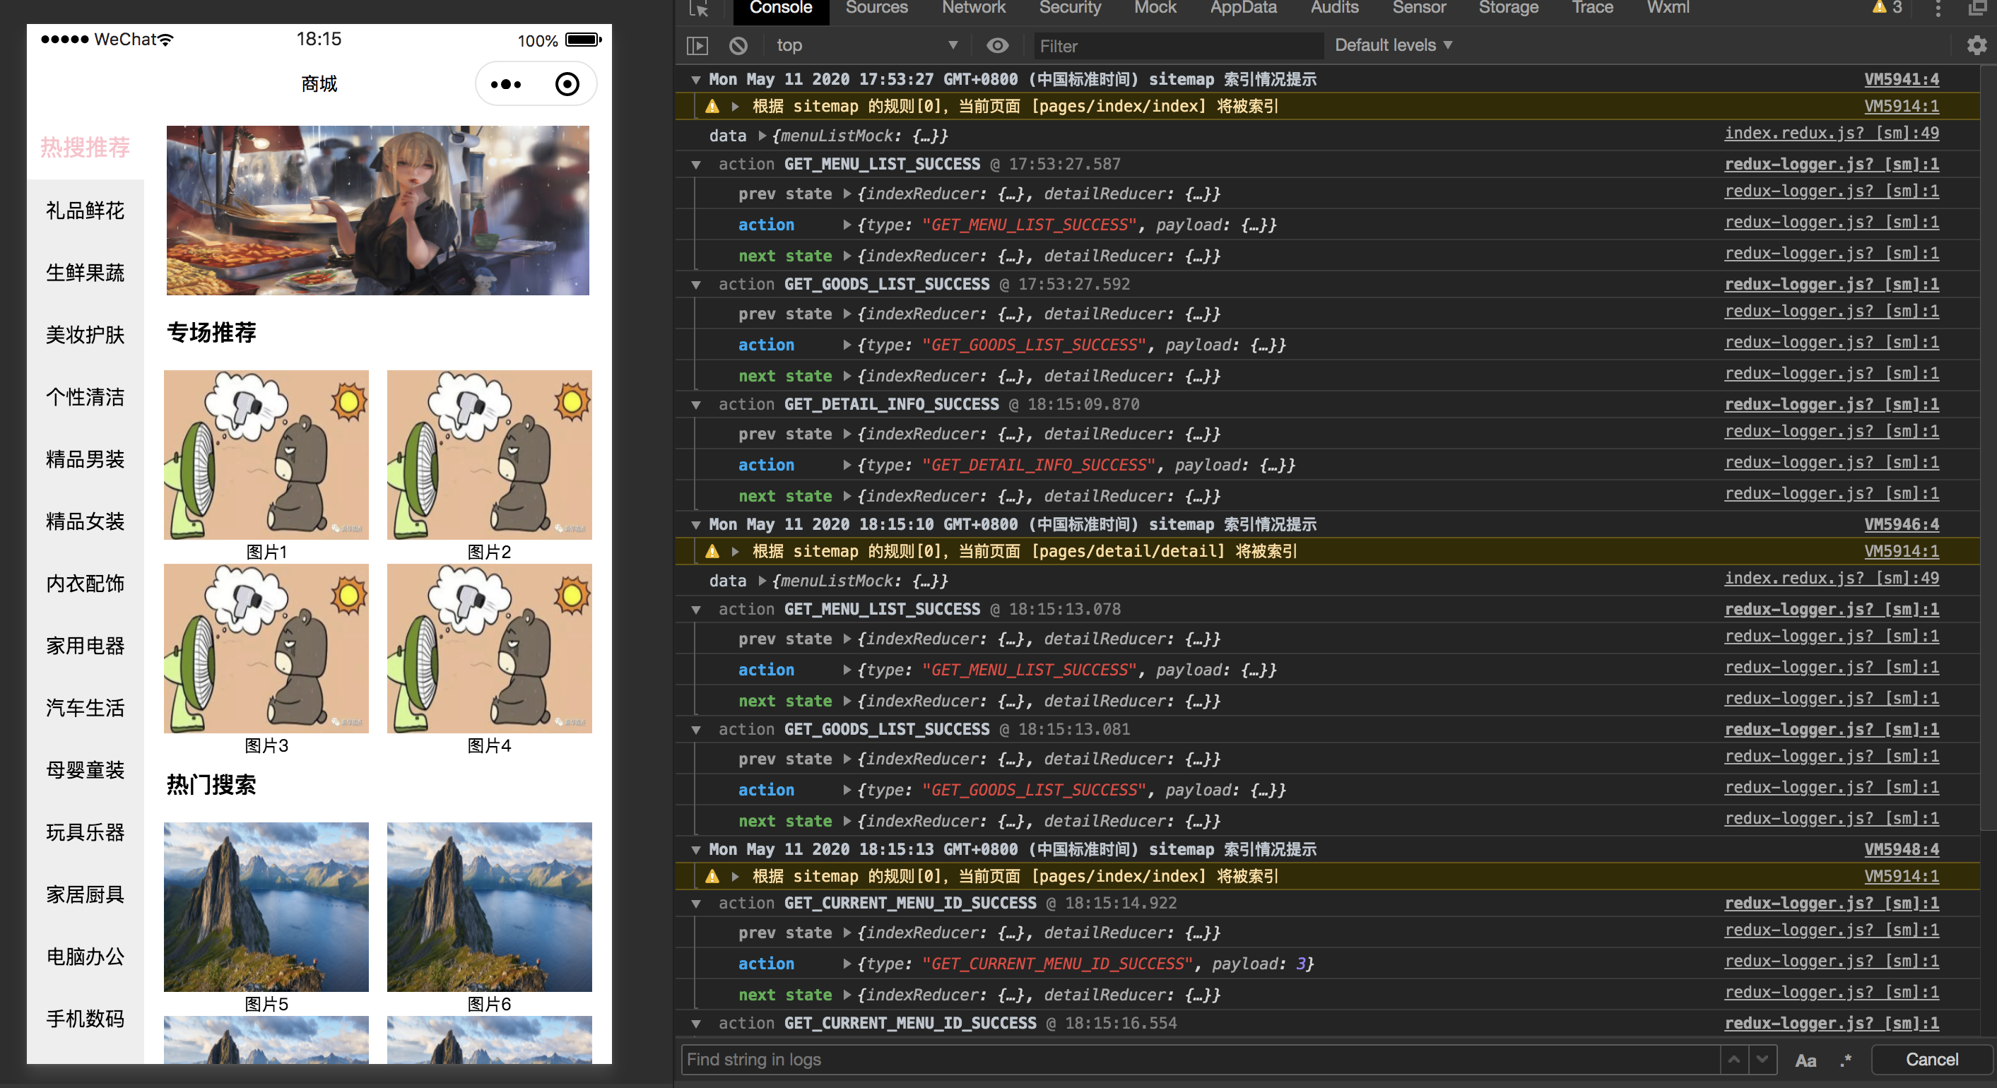Screen dimensions: 1997x1088
Task: Click the element inspector cursor icon
Action: 698,8
